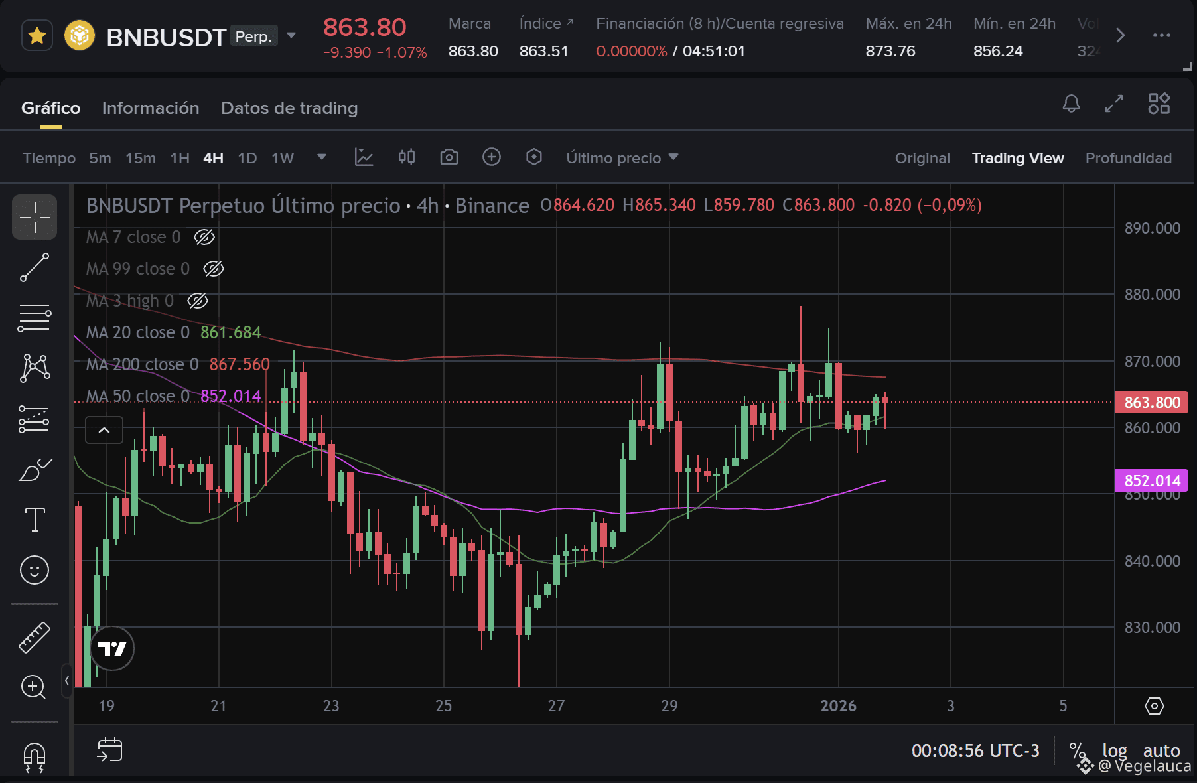
Task: Click the circled plus icon in chart toolbar
Action: coord(492,157)
